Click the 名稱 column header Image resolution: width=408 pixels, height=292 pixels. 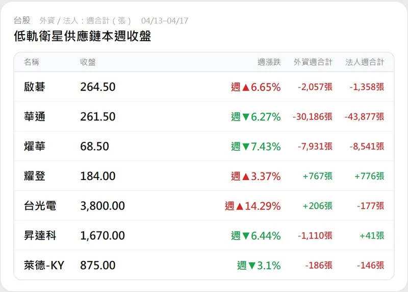point(32,62)
